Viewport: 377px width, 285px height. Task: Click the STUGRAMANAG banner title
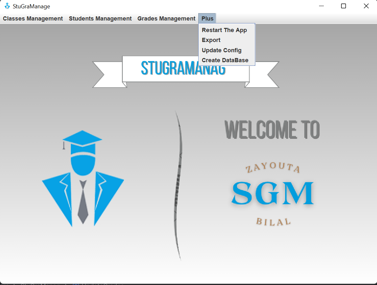click(183, 69)
